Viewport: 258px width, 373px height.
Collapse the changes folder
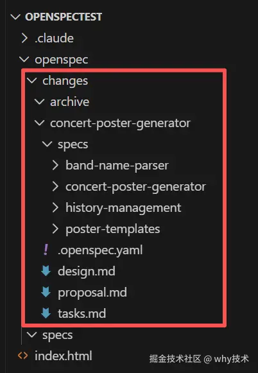pyautogui.click(x=32, y=80)
